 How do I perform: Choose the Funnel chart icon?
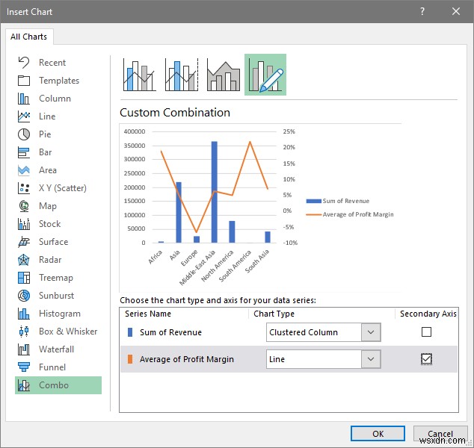point(24,367)
